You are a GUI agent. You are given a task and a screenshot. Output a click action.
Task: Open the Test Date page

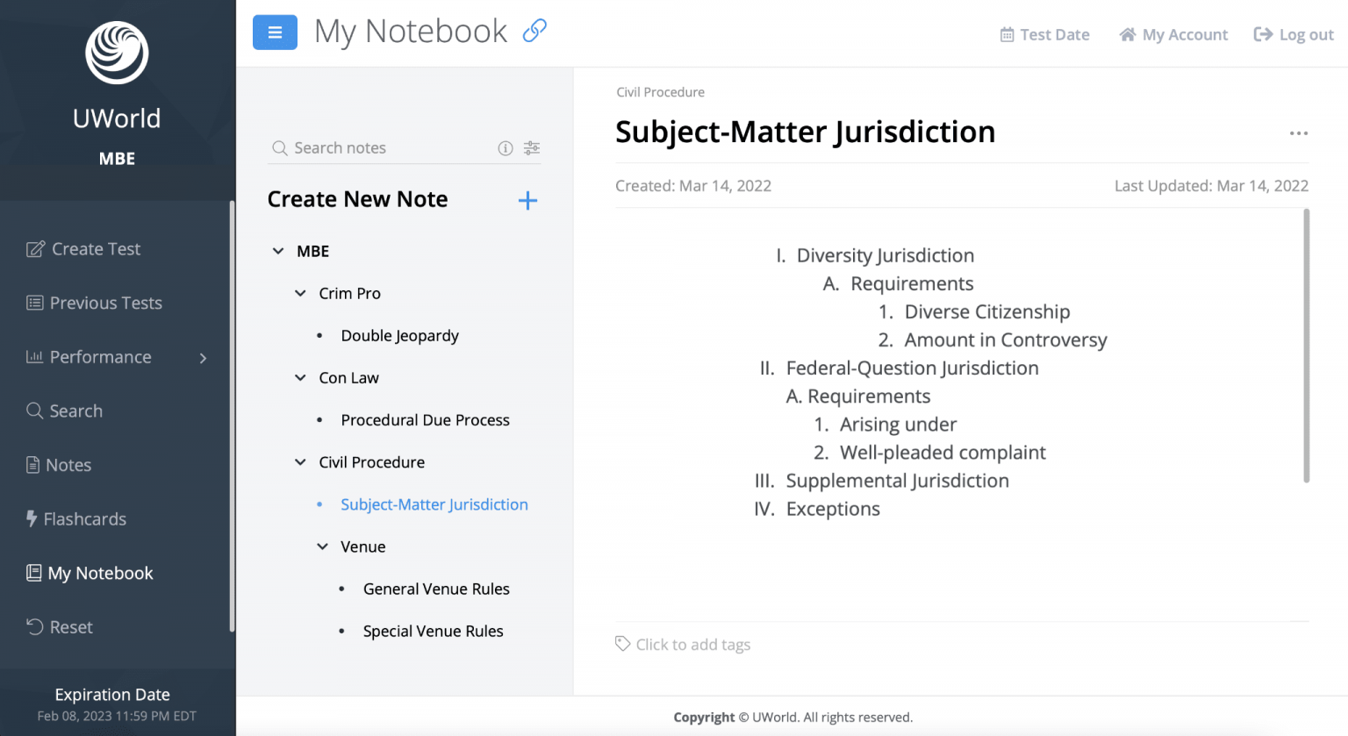click(1044, 34)
